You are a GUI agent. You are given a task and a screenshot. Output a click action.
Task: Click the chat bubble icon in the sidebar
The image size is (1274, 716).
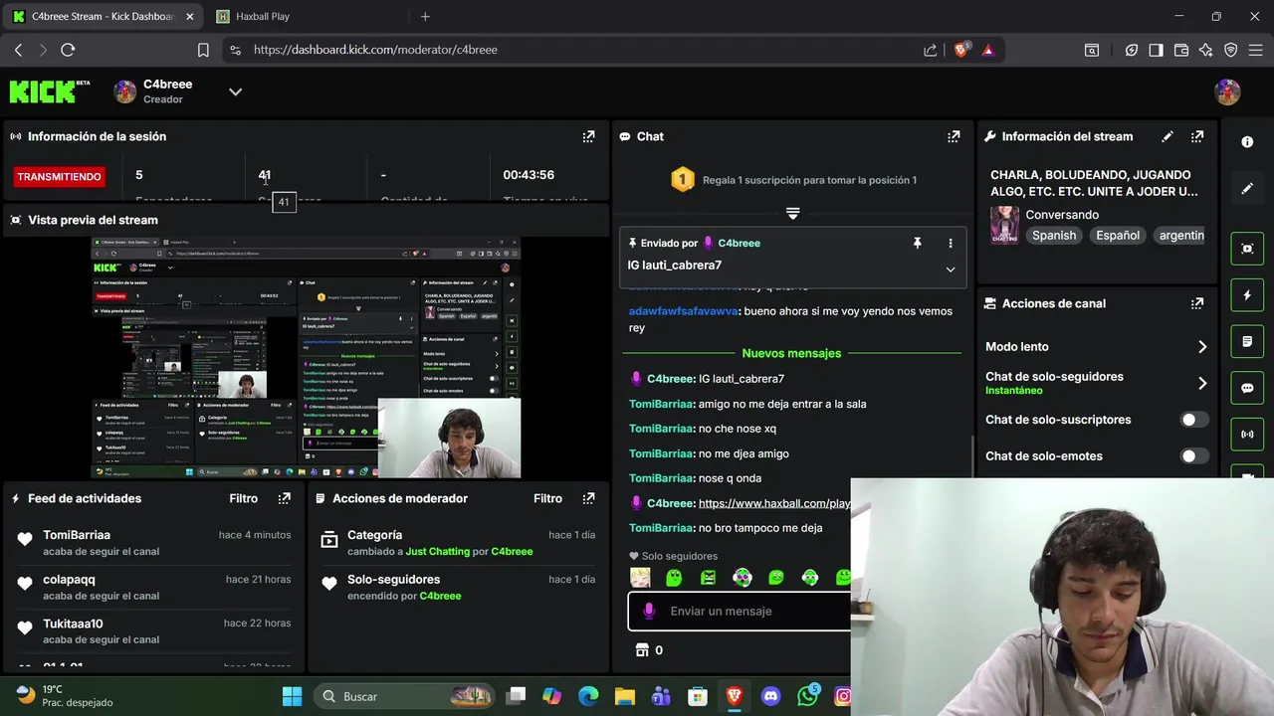click(1247, 388)
